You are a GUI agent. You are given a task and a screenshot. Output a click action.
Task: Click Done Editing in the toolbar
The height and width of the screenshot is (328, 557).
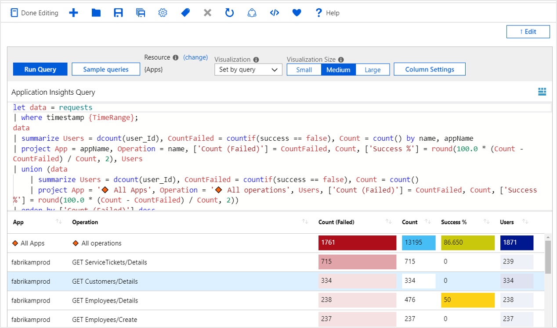[x=34, y=13]
